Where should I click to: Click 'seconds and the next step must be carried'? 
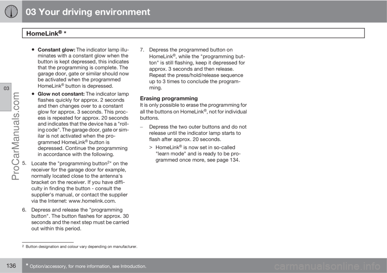tap(80, 222)
